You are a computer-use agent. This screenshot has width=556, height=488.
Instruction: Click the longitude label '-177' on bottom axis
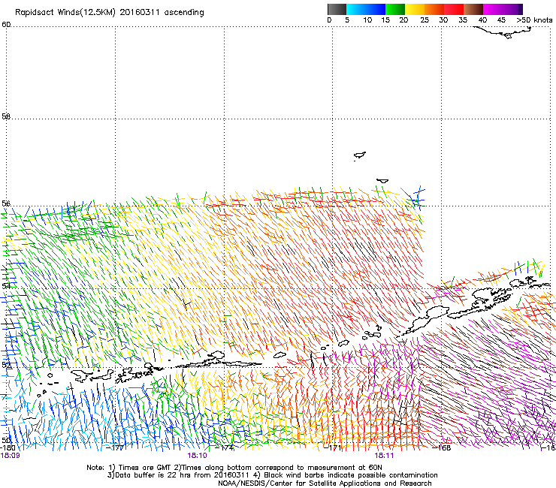point(116,448)
